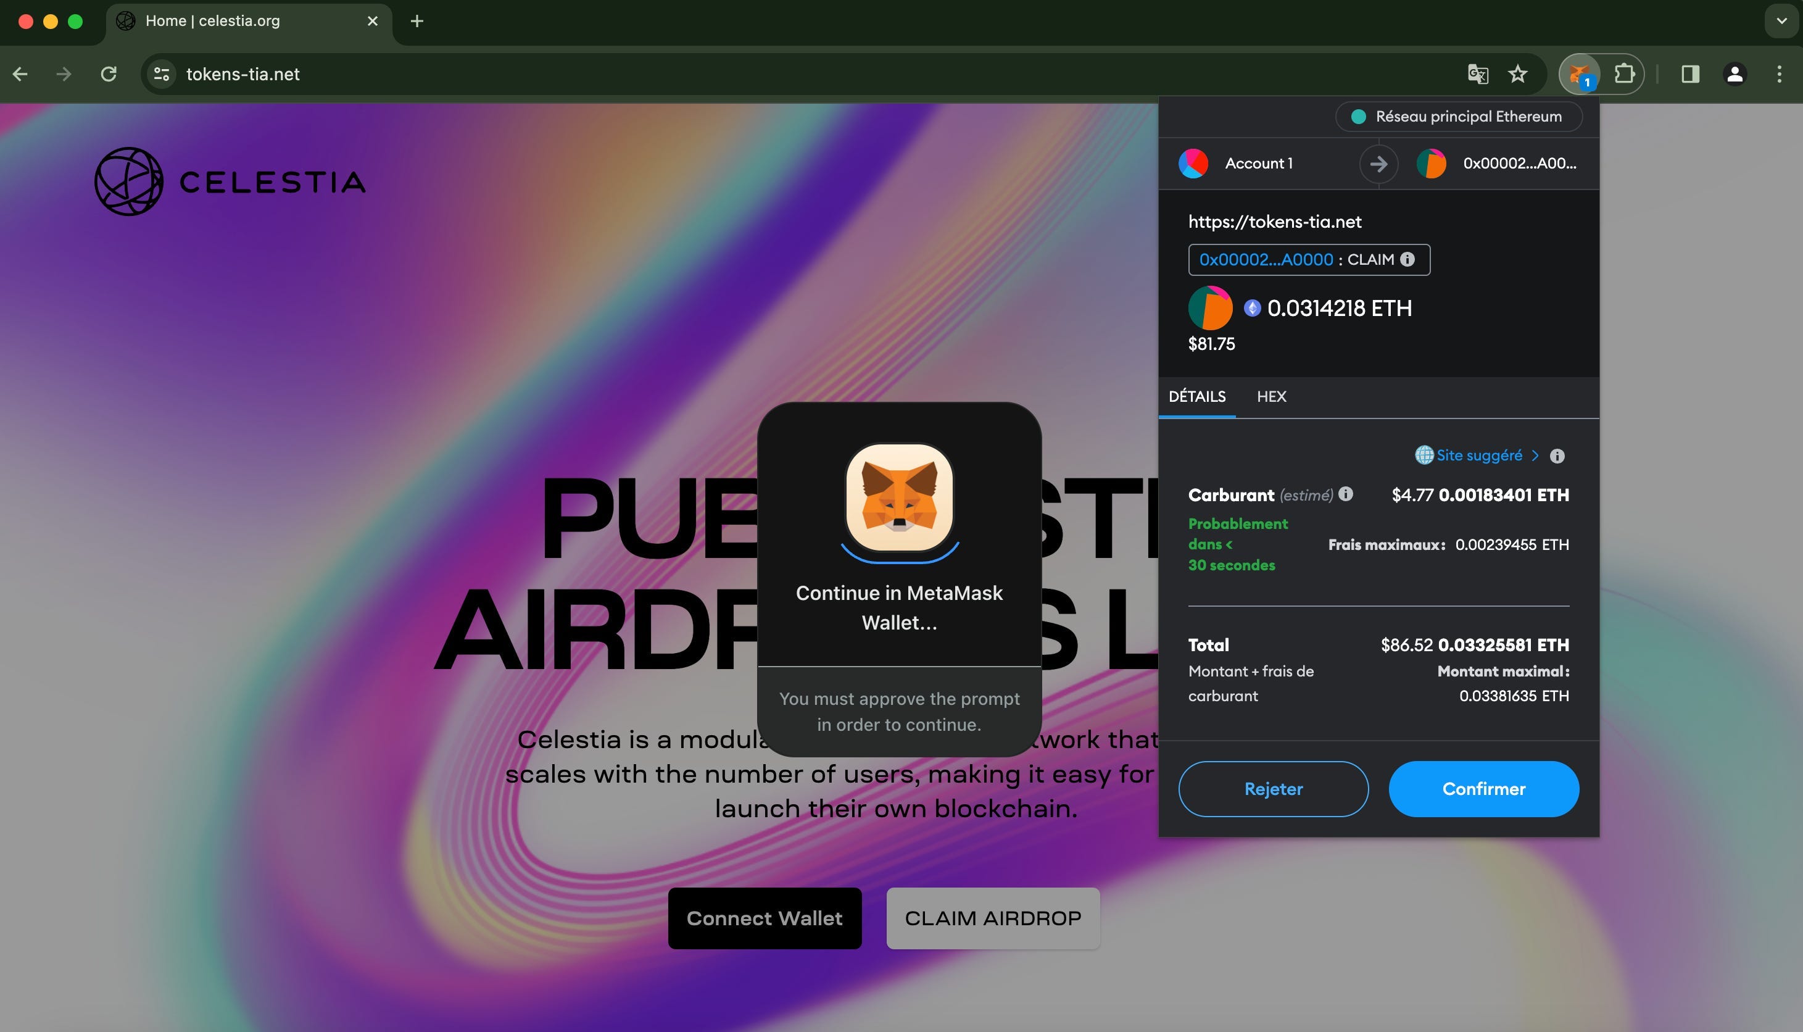Click the 0x00002...A0000 contract address link

coord(1266,259)
